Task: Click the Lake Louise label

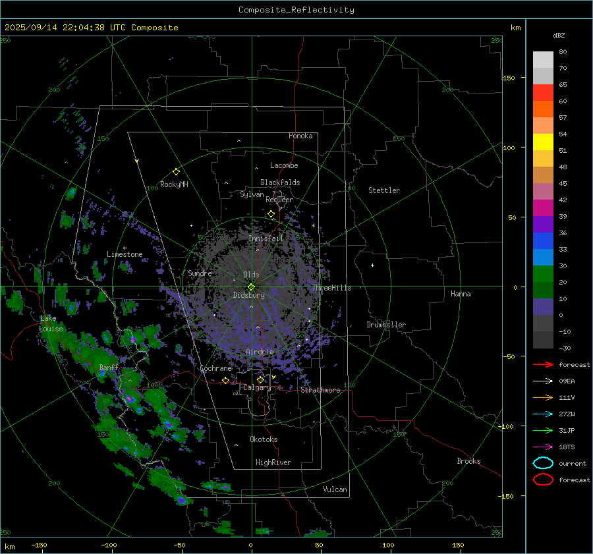Action: tap(51, 323)
